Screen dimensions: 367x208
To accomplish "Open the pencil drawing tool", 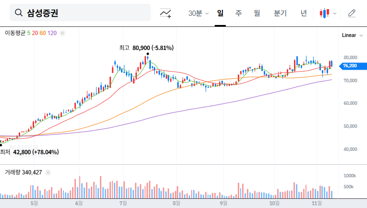I will coord(352,13).
